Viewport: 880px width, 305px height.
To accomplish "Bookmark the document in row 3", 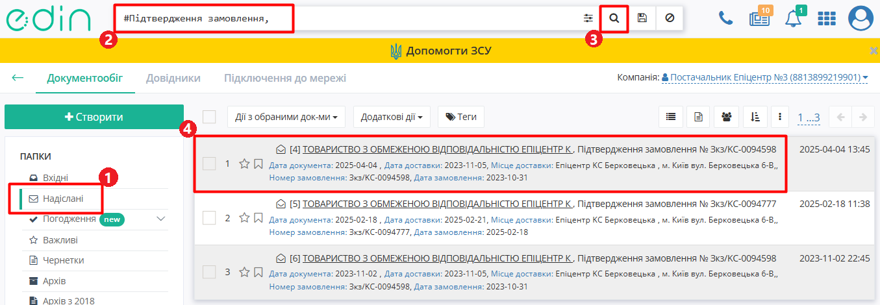I will (258, 272).
